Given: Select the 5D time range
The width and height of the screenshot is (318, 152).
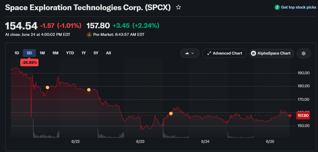Looking at the screenshot, I should 29,53.
